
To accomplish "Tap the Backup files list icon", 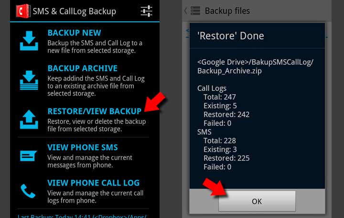I will coord(195,11).
